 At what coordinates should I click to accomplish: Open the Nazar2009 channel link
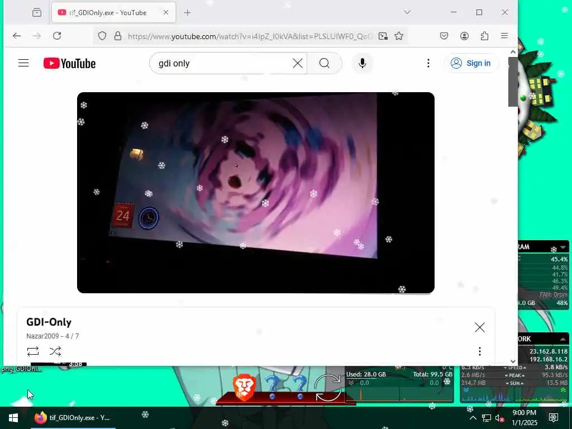tap(42, 336)
